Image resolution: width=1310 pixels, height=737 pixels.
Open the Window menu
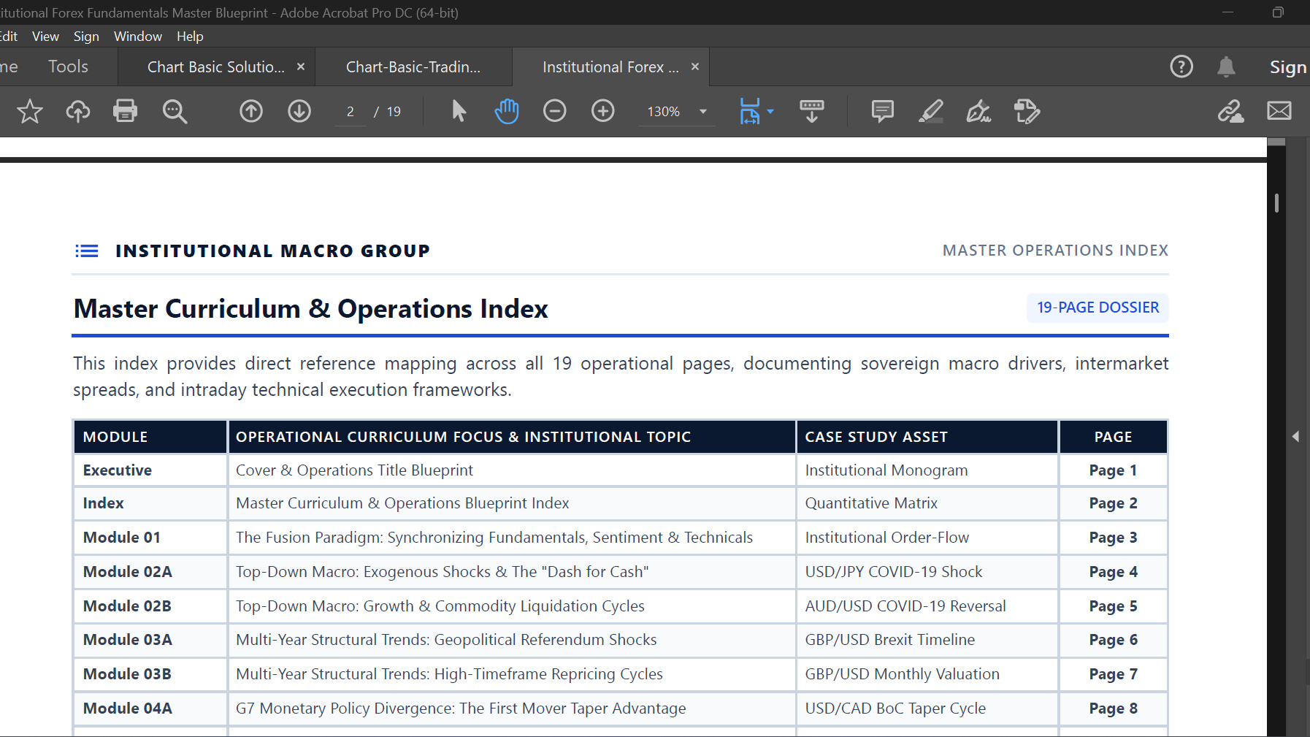click(x=138, y=37)
